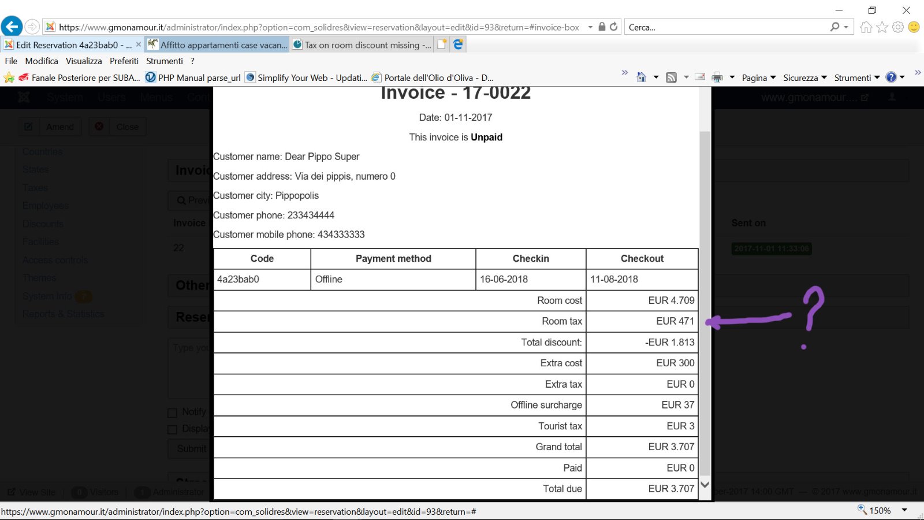Open the Strumenti command bar dropdown
924x520 pixels.
coord(856,77)
